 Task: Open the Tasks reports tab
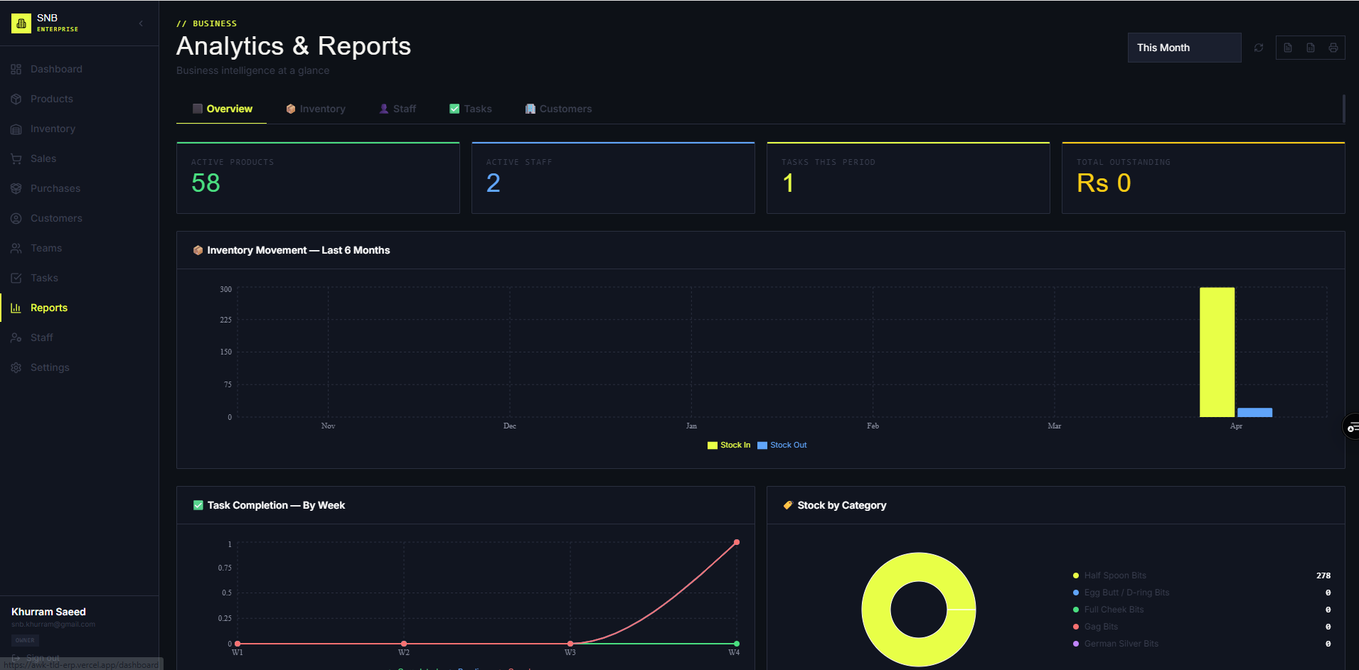coord(471,109)
